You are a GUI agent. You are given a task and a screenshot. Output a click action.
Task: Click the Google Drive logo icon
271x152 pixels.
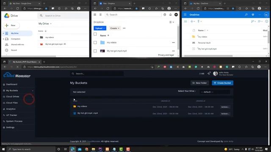[7, 16]
